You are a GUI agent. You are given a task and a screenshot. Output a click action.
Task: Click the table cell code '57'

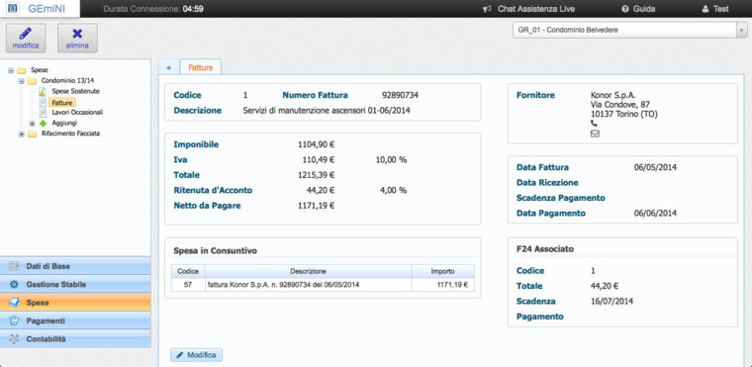click(188, 285)
